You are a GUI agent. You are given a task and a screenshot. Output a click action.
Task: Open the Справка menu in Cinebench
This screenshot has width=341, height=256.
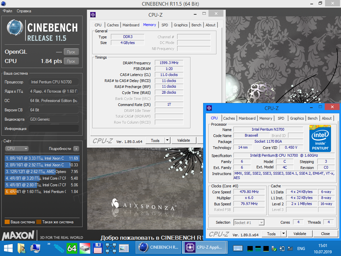(24, 11)
